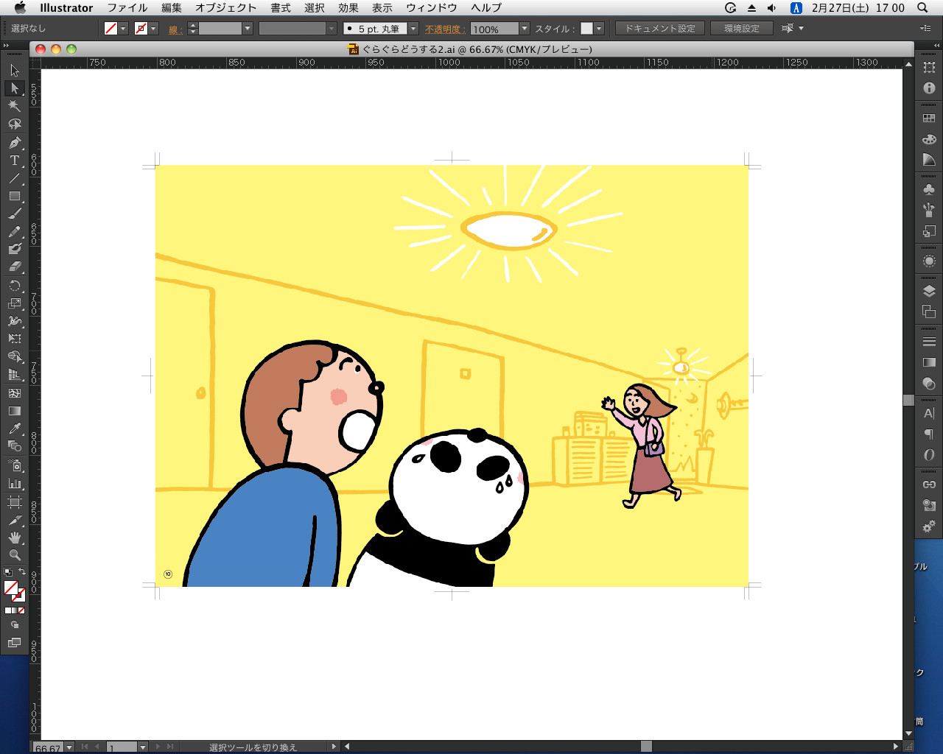This screenshot has width=943, height=754.
Task: Open the artboard number dropdown
Action: click(x=143, y=747)
